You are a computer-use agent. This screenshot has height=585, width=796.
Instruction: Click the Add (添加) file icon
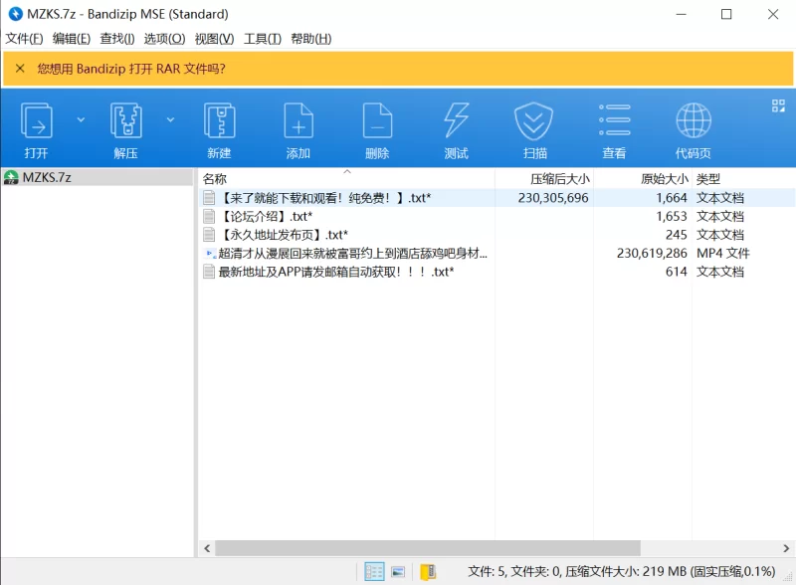click(x=298, y=120)
